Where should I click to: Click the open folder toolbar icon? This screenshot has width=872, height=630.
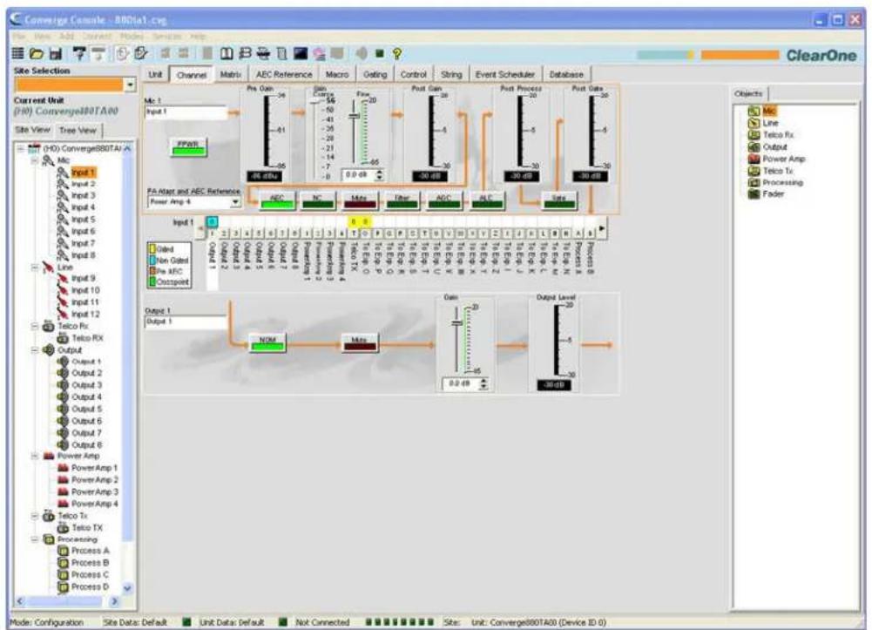(x=37, y=53)
